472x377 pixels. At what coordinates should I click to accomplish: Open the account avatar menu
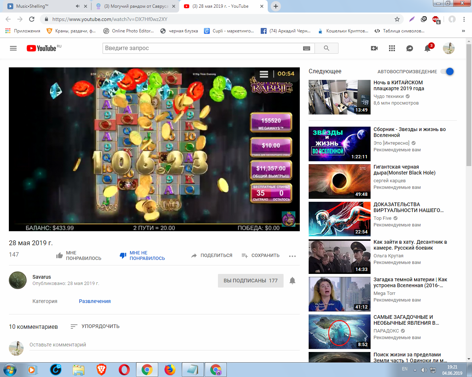pyautogui.click(x=449, y=48)
